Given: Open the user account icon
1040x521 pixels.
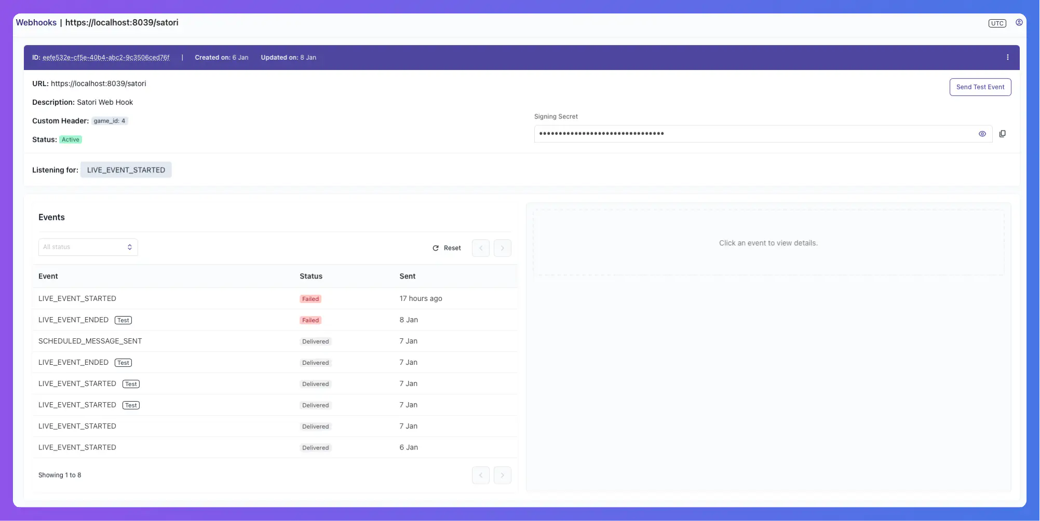Looking at the screenshot, I should [1019, 23].
